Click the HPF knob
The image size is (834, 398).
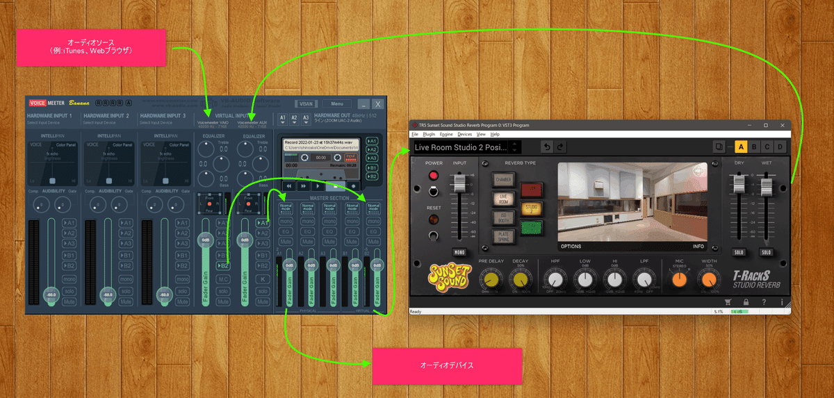coord(555,280)
